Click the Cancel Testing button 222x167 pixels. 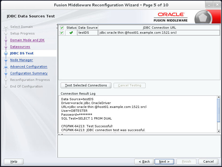(x=130, y=85)
